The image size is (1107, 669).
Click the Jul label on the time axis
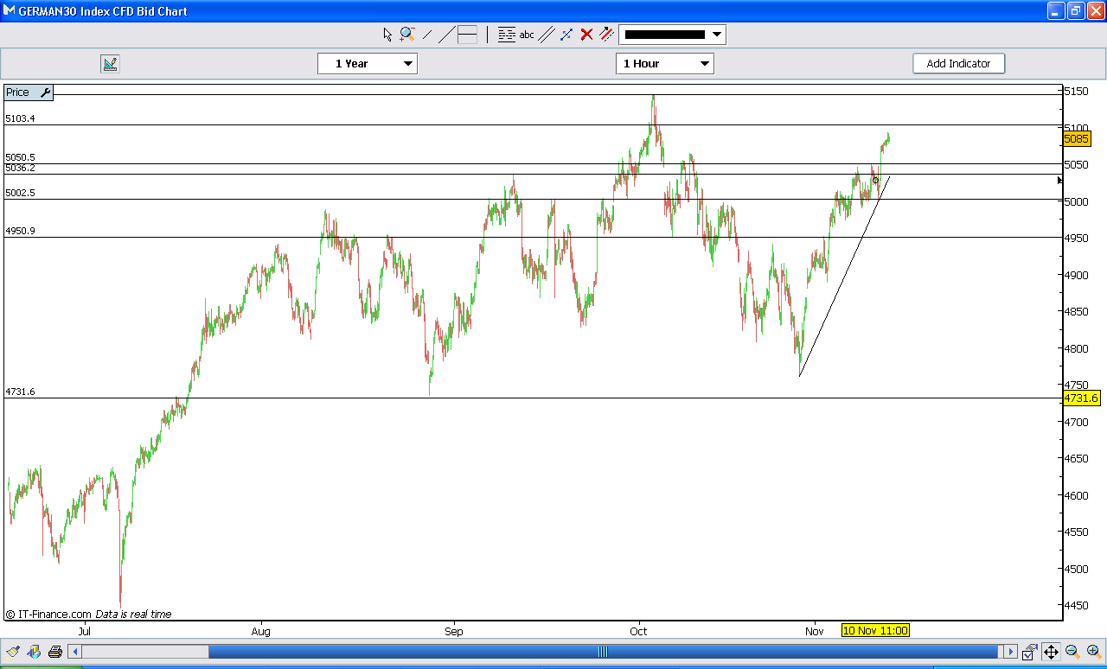84,631
